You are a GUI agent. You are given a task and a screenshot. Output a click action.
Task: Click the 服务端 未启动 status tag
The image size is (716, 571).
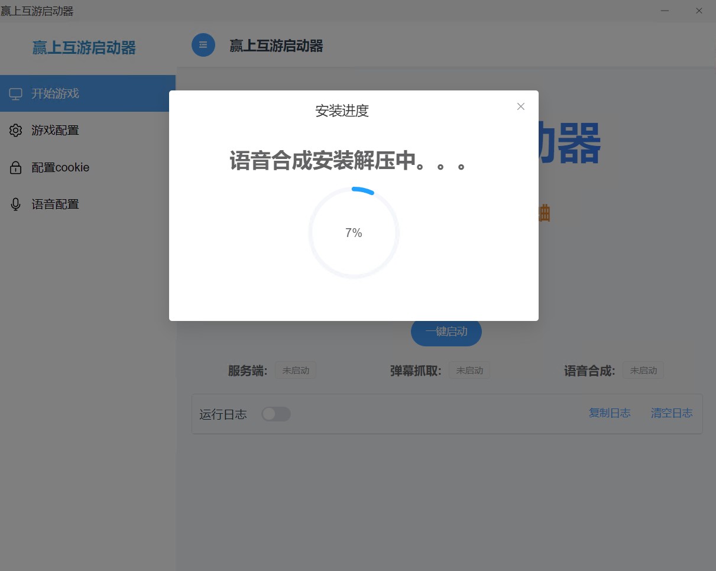pos(296,371)
